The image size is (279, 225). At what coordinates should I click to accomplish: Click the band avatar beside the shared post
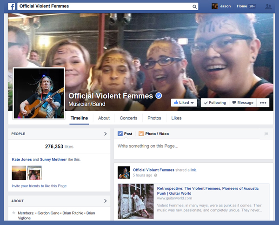pyautogui.click(x=124, y=172)
